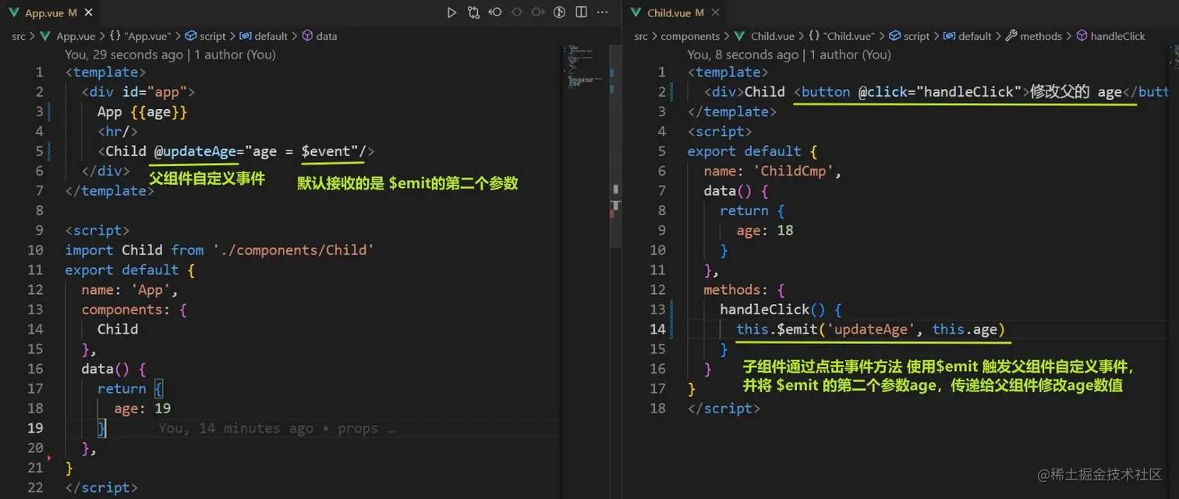Open the components breadcrumb folder

point(690,36)
